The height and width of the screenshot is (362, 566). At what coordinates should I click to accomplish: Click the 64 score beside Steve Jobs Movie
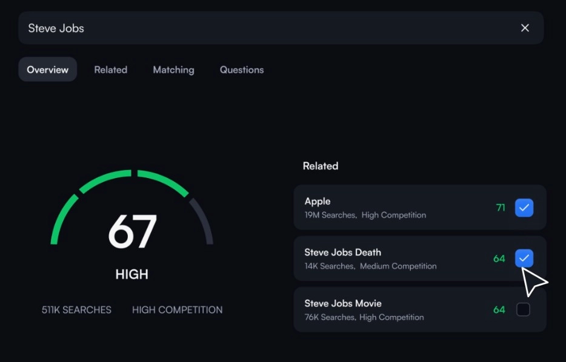[x=499, y=309]
